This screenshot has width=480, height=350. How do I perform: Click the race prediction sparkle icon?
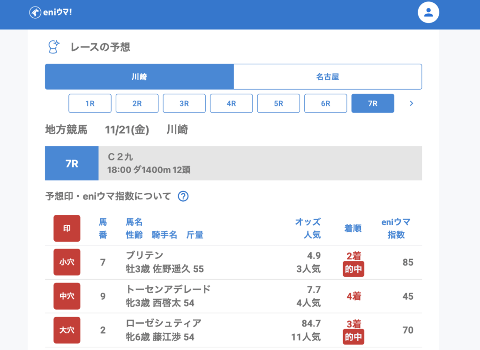(x=54, y=47)
